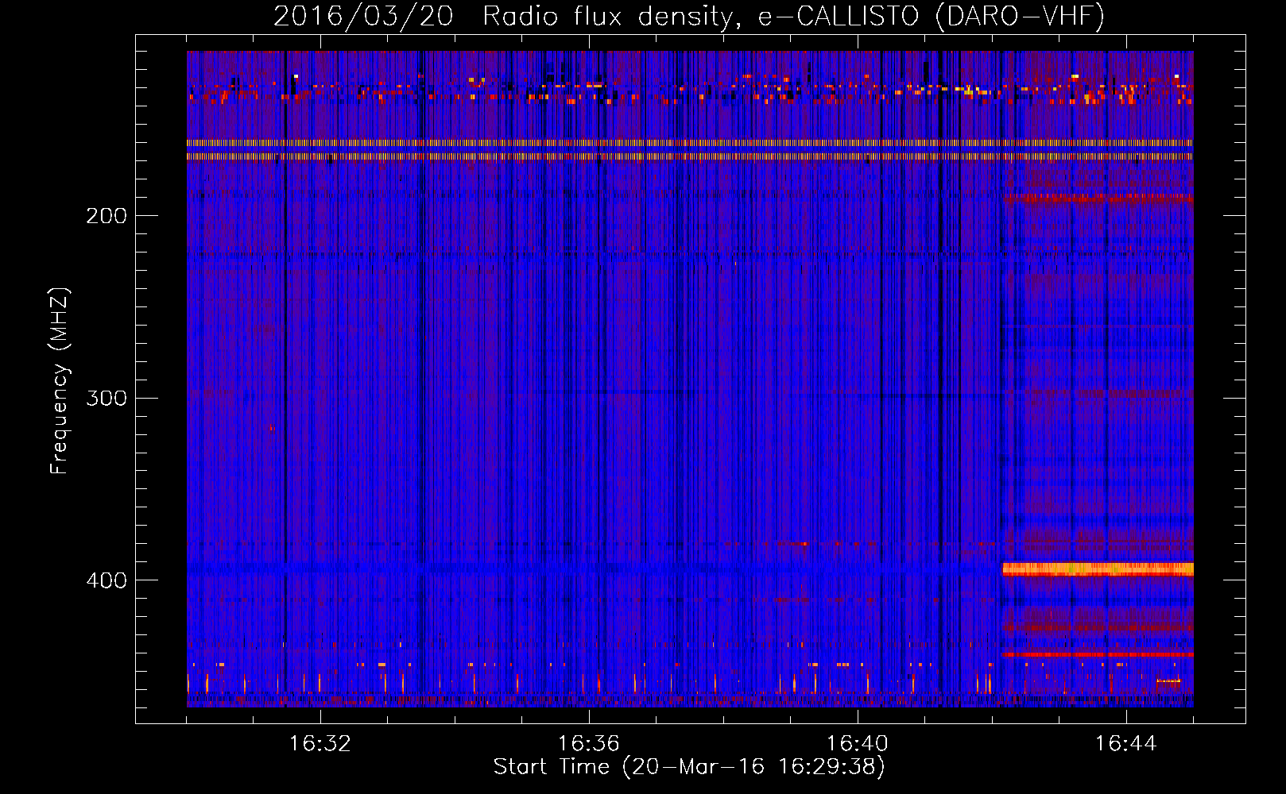Click the red horizontal band just below 200 MHz
Screen dimensions: 1286x794
(1098, 198)
